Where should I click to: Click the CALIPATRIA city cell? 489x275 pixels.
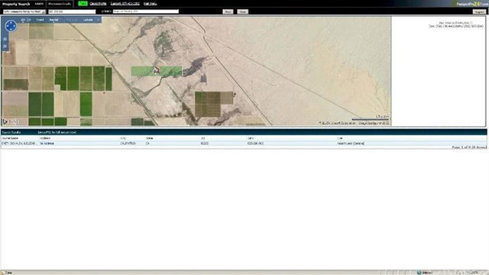pyautogui.click(x=128, y=144)
